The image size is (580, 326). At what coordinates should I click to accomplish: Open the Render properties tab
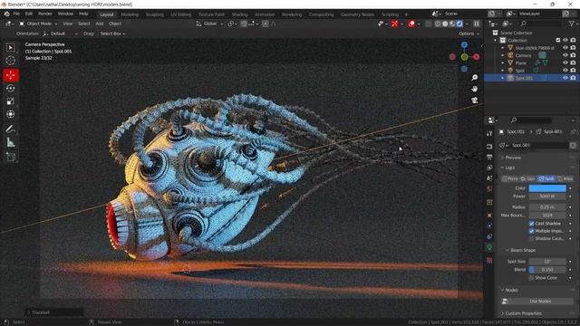point(489,147)
